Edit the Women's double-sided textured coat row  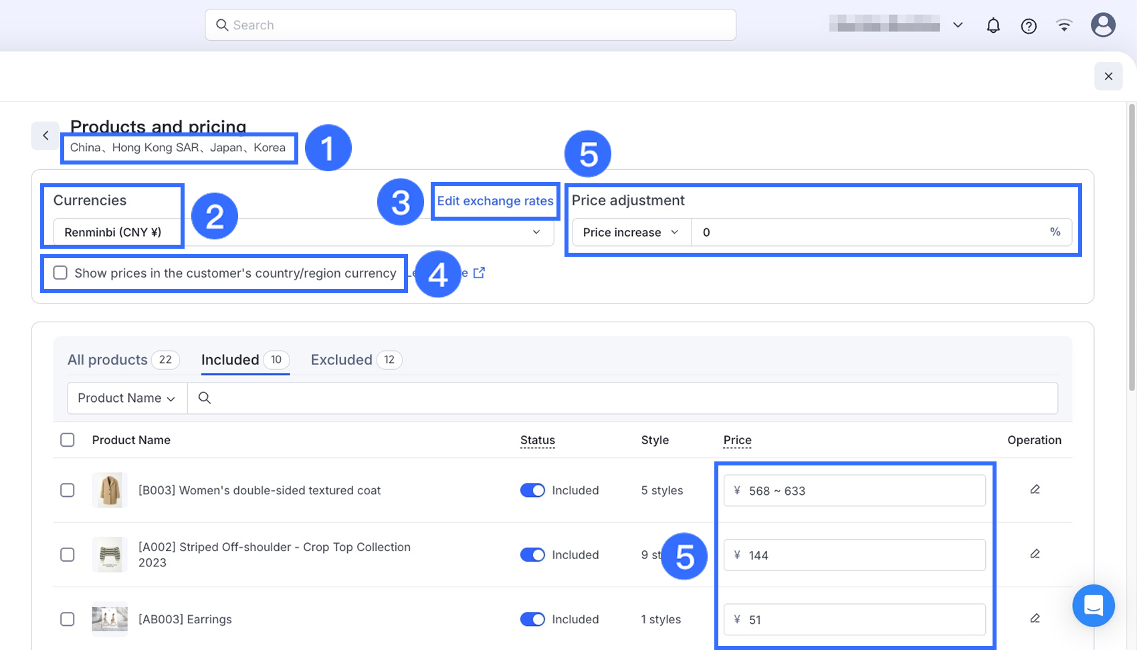1035,490
